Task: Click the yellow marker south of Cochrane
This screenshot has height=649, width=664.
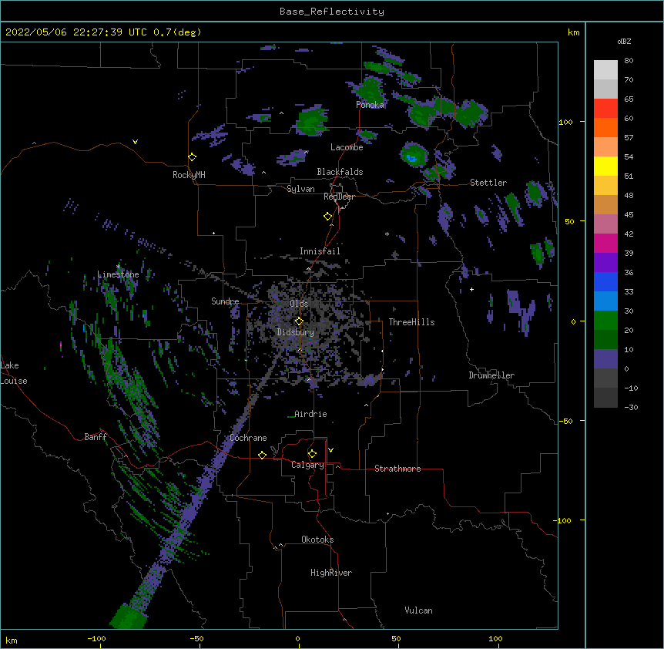Action: tap(262, 455)
